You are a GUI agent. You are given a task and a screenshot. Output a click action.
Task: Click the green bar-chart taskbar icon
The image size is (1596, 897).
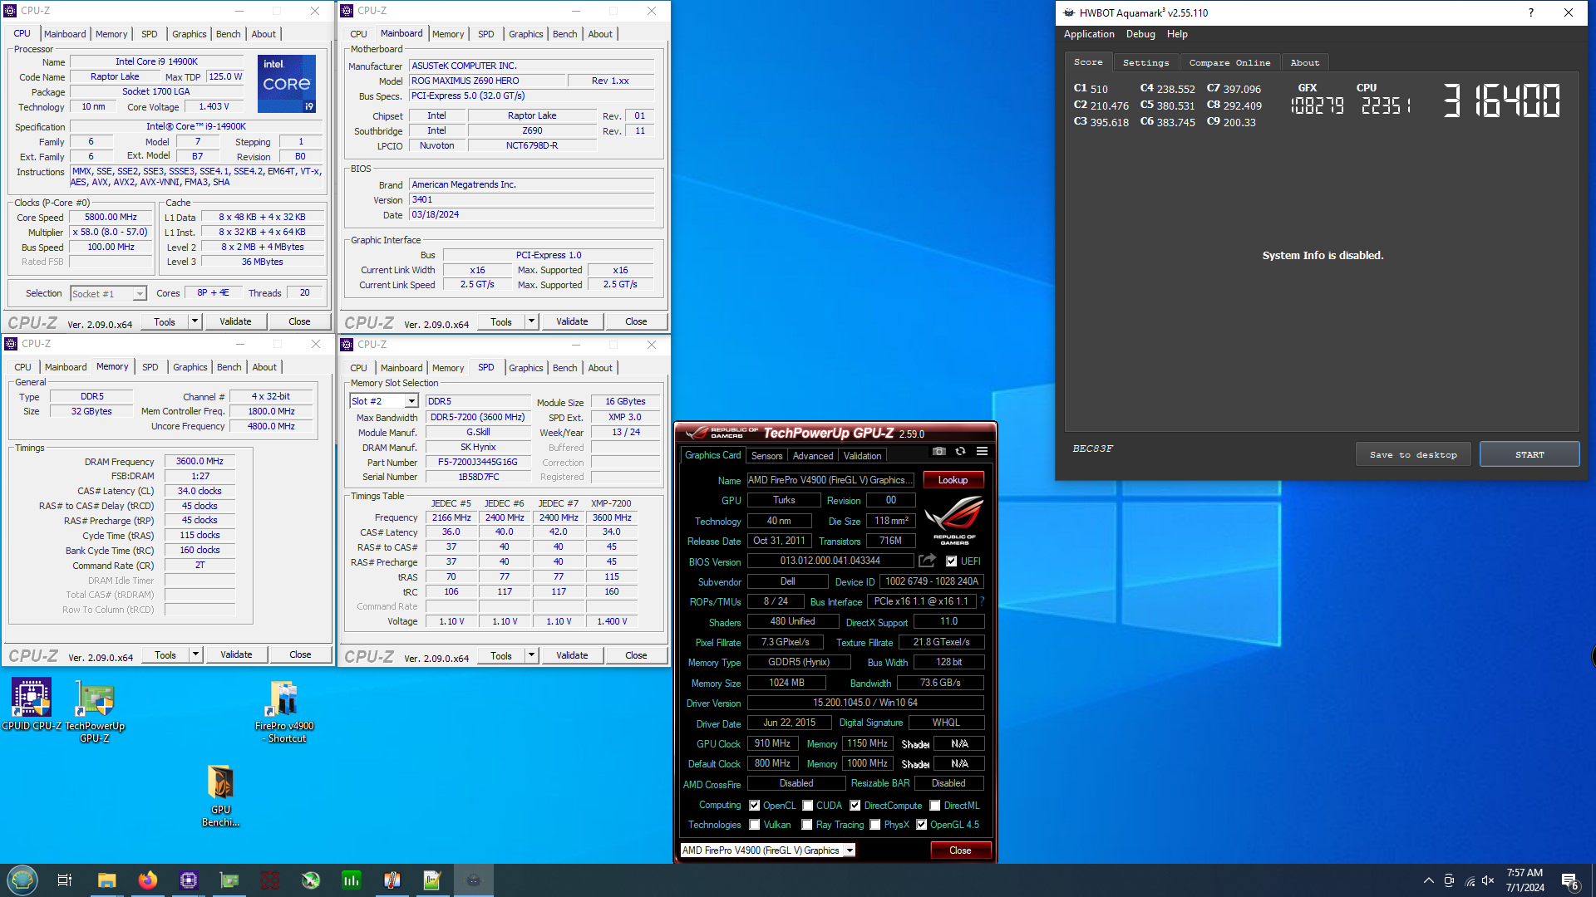(x=352, y=880)
